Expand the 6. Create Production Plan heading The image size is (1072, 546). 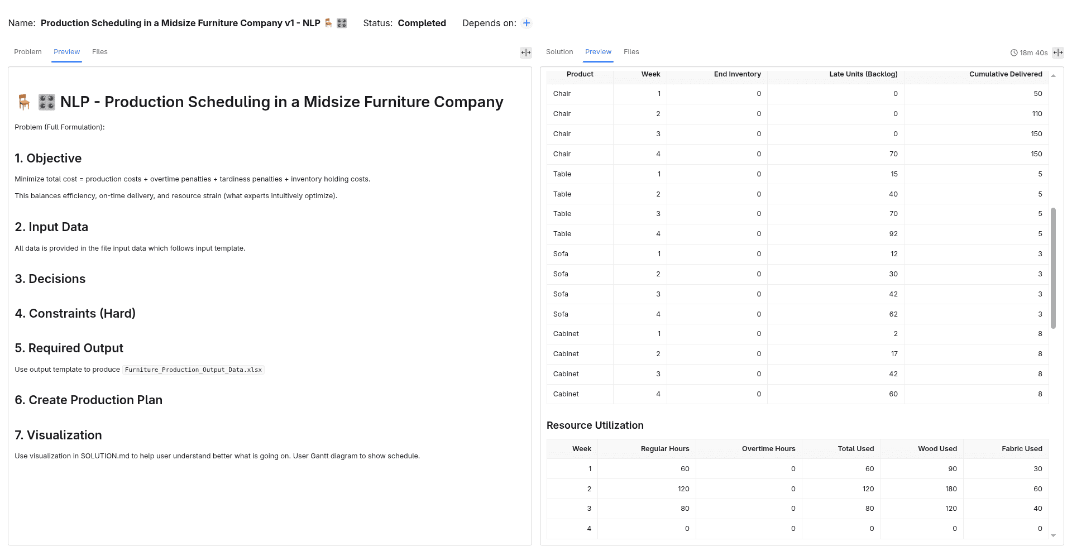89,400
